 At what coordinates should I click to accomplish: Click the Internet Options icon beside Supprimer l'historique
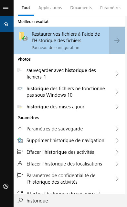(20, 140)
